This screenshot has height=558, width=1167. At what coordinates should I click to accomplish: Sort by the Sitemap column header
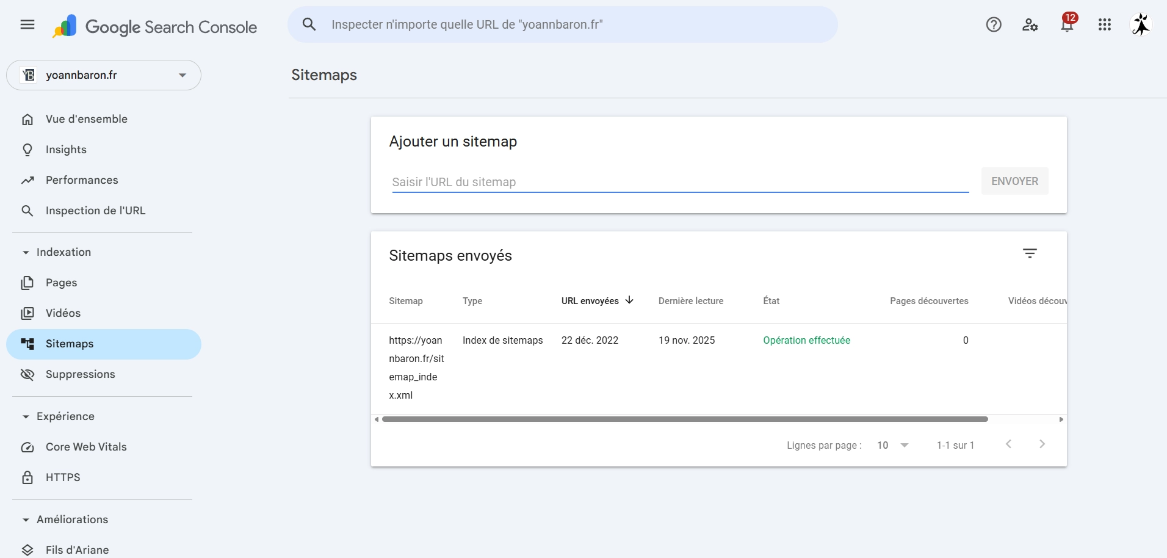tap(406, 301)
